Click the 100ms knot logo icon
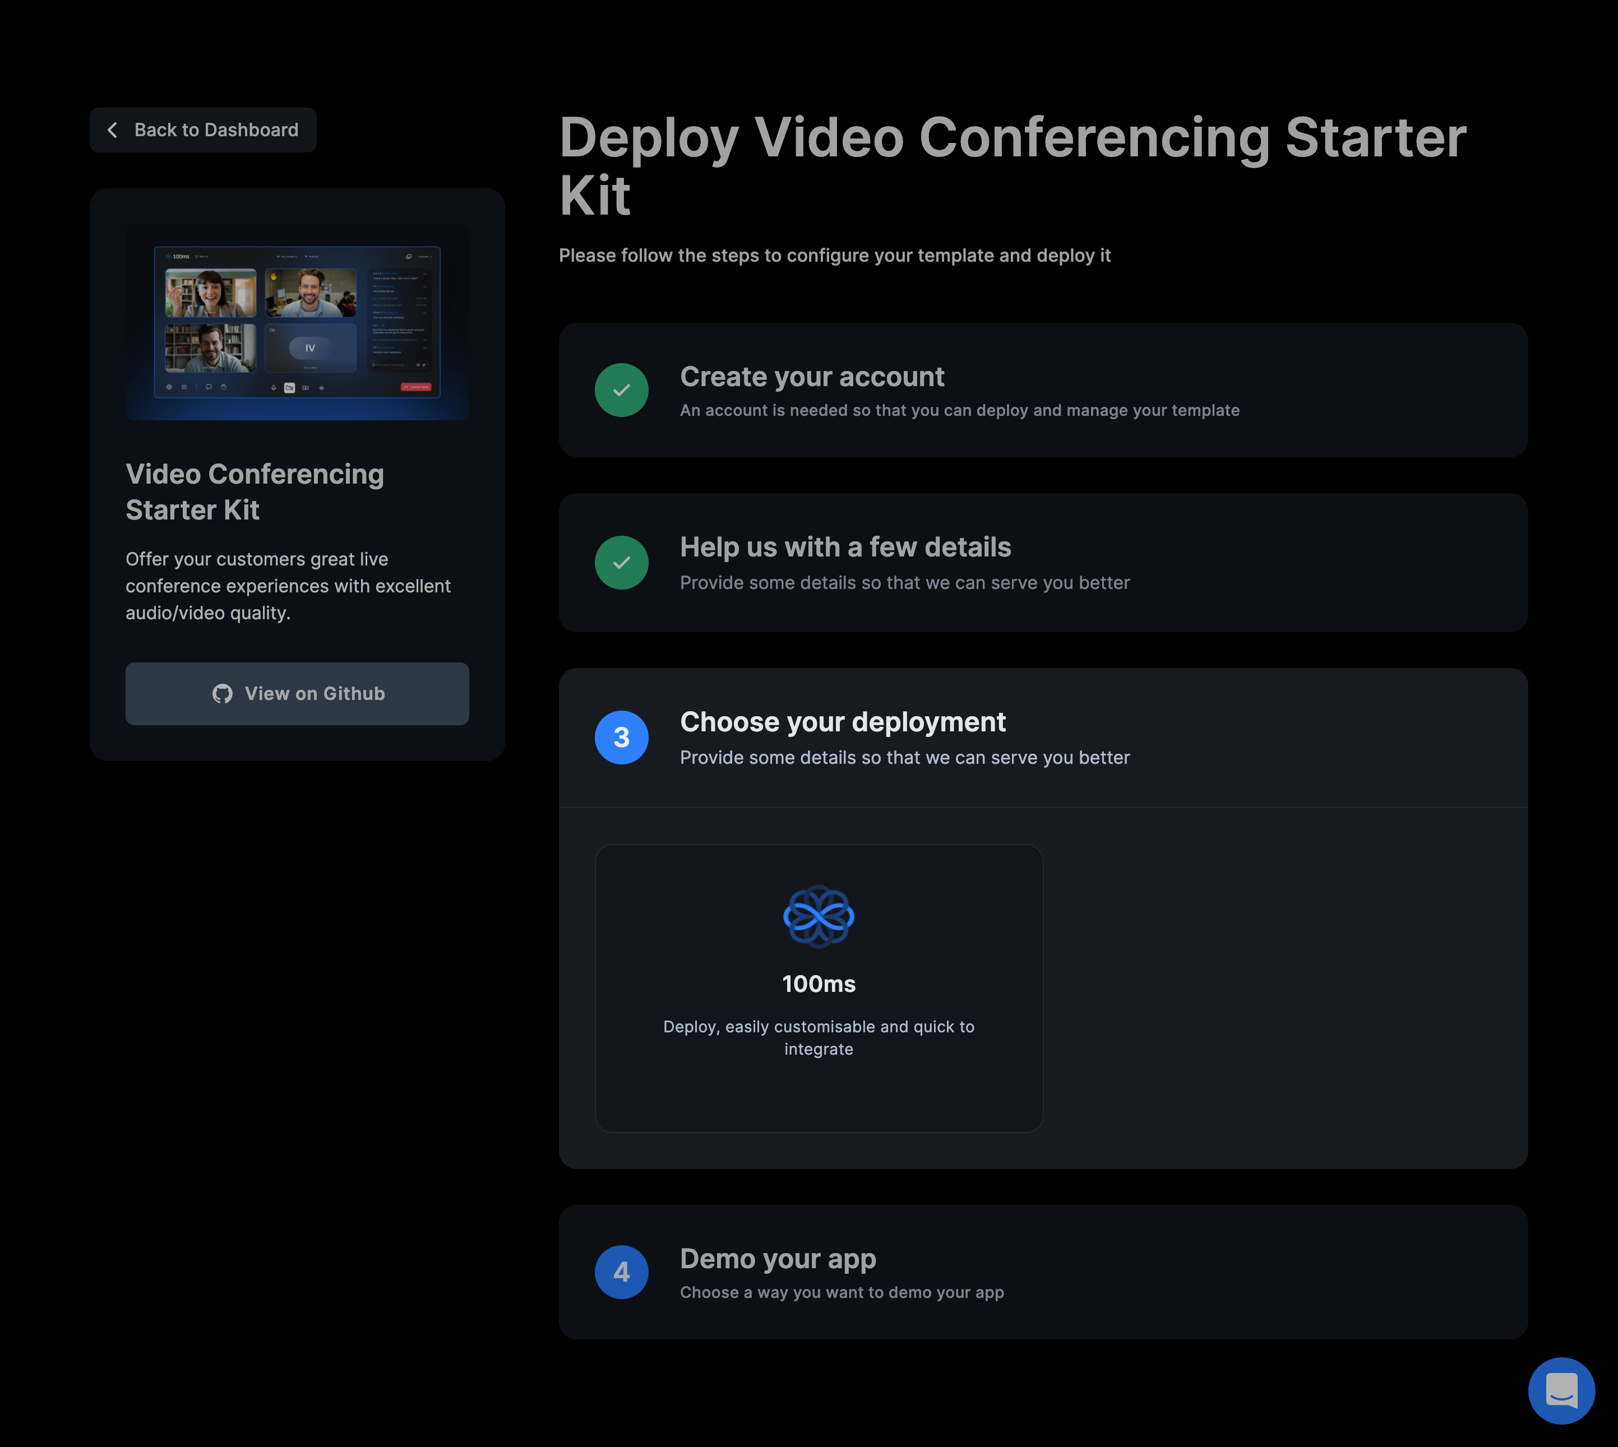The height and width of the screenshot is (1447, 1618). [x=819, y=917]
